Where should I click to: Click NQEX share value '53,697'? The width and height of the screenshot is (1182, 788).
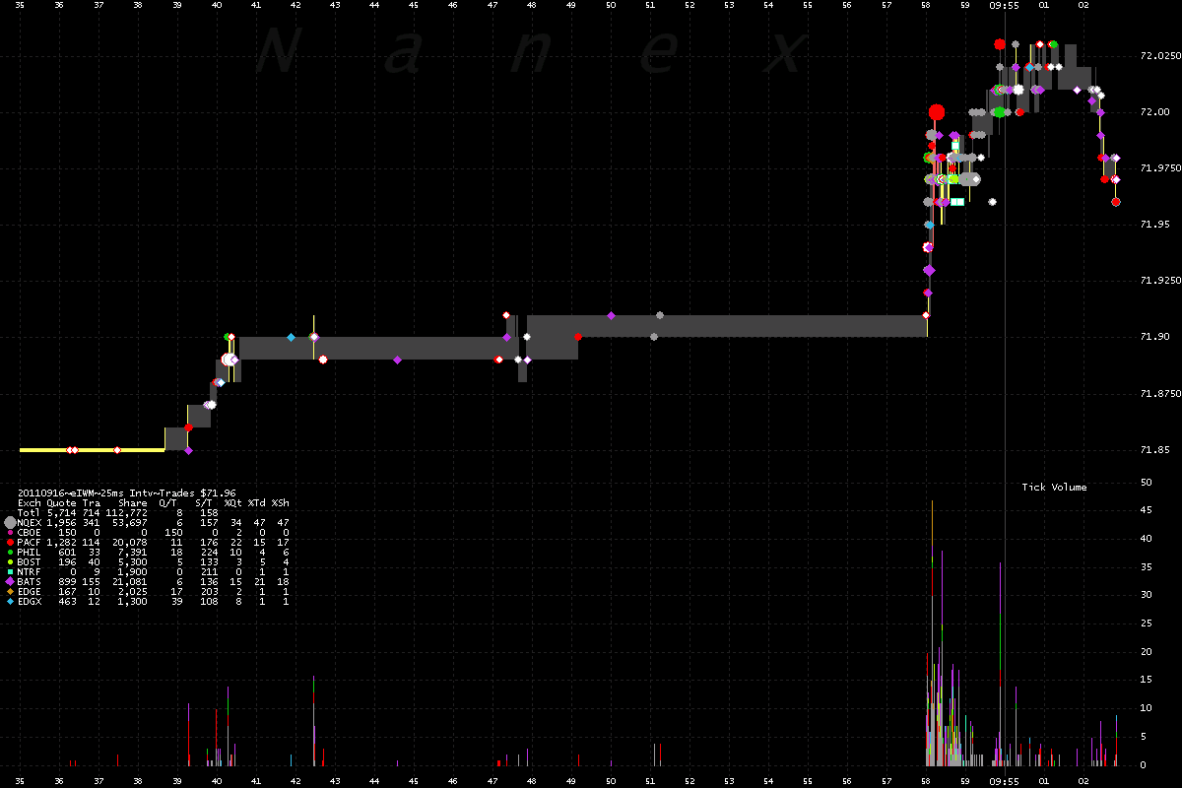[x=130, y=522]
